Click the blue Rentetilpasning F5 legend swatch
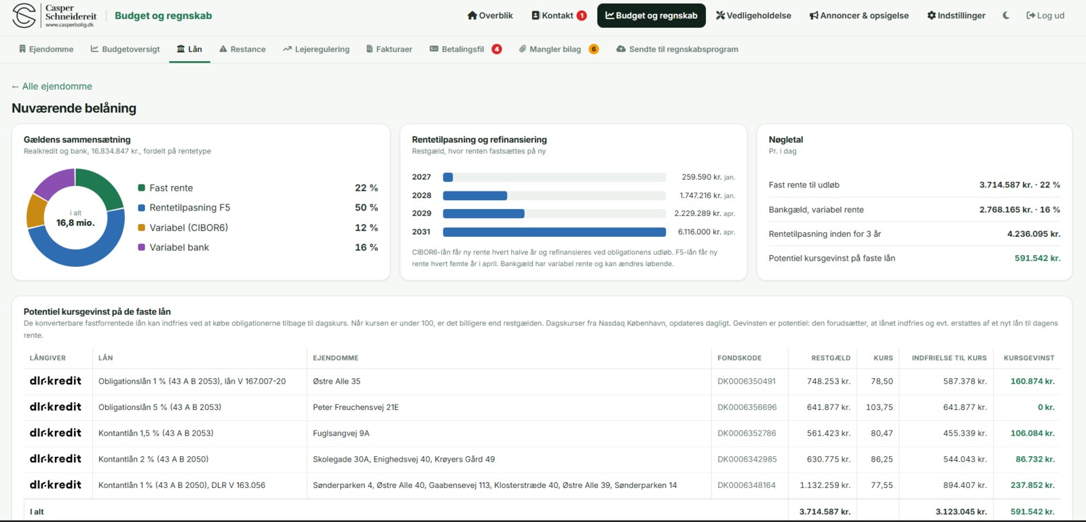Screen dimensions: 1086x522 coord(142,208)
